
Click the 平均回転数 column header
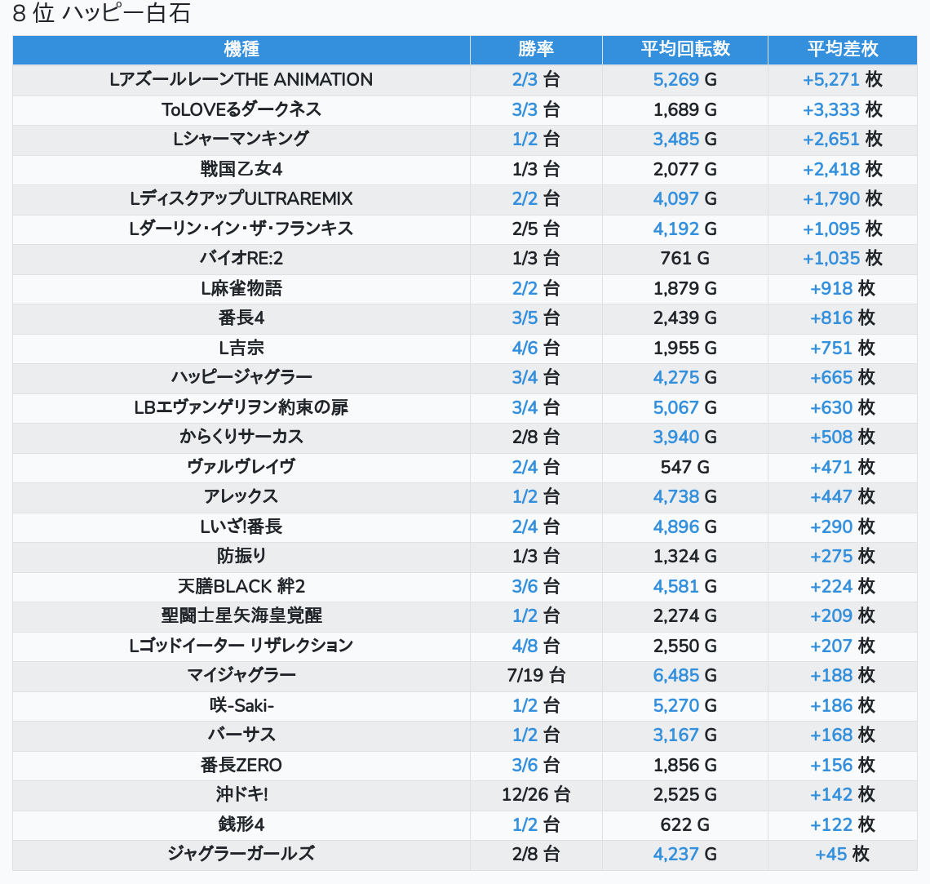(685, 49)
